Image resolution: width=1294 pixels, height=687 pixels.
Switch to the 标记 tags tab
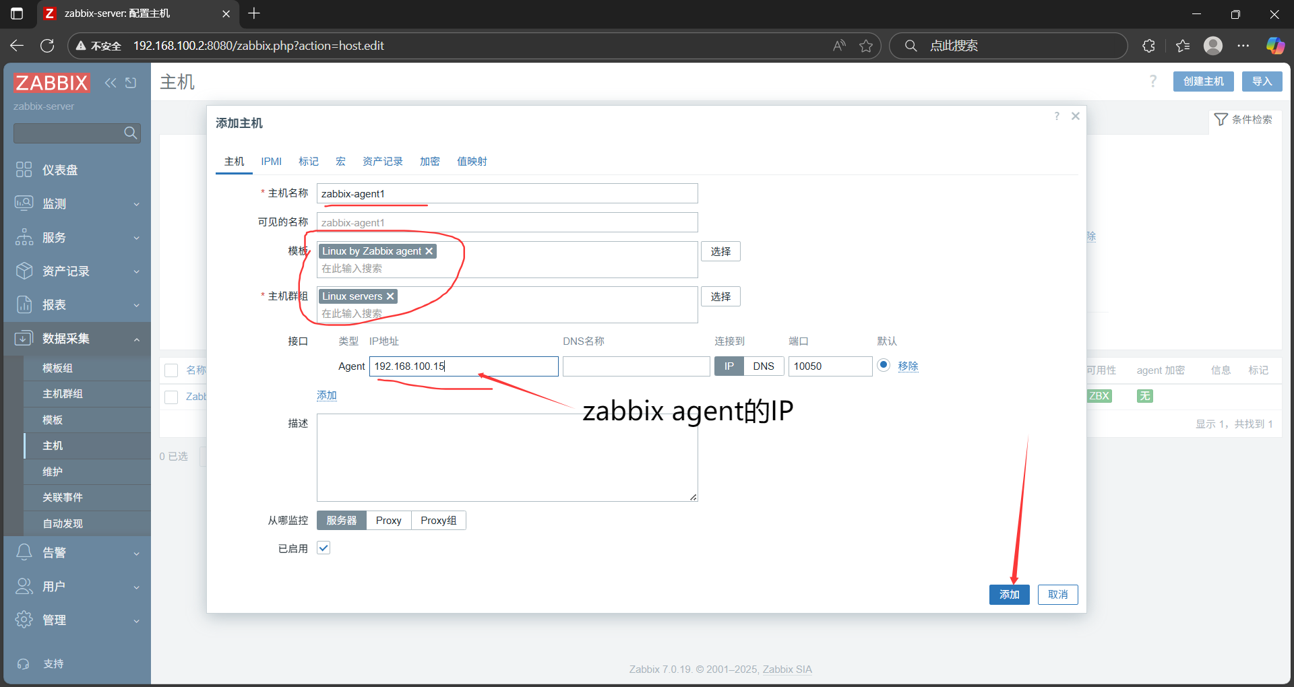[309, 162]
